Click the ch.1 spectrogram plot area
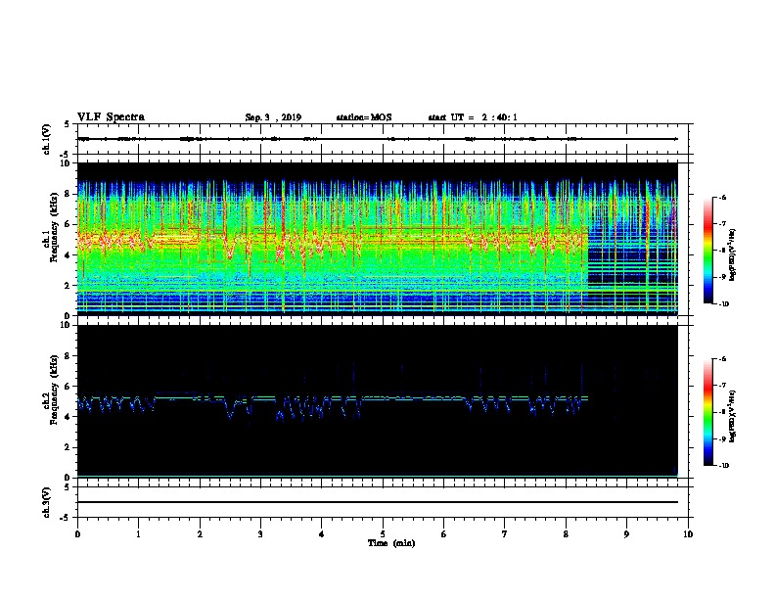This screenshot has height=599, width=775. (377, 239)
